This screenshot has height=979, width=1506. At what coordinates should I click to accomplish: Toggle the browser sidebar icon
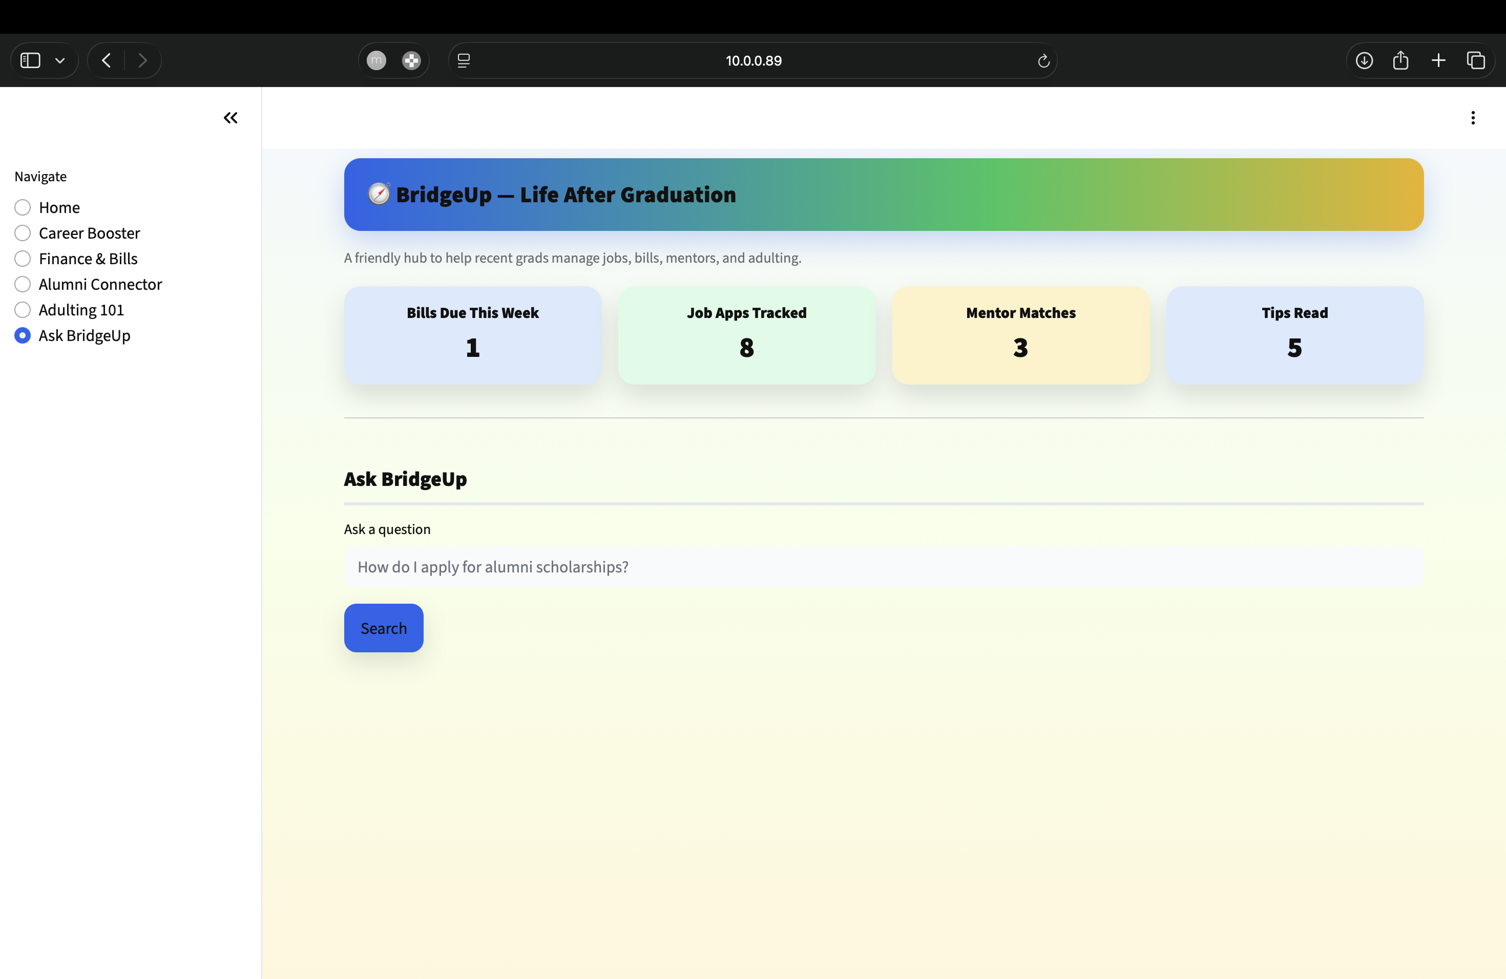click(30, 61)
